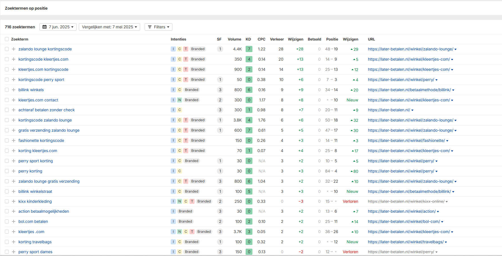The width and height of the screenshot is (502, 256).
Task: Click SF badge 2 in bol.com betalen row
Action: click(220, 221)
